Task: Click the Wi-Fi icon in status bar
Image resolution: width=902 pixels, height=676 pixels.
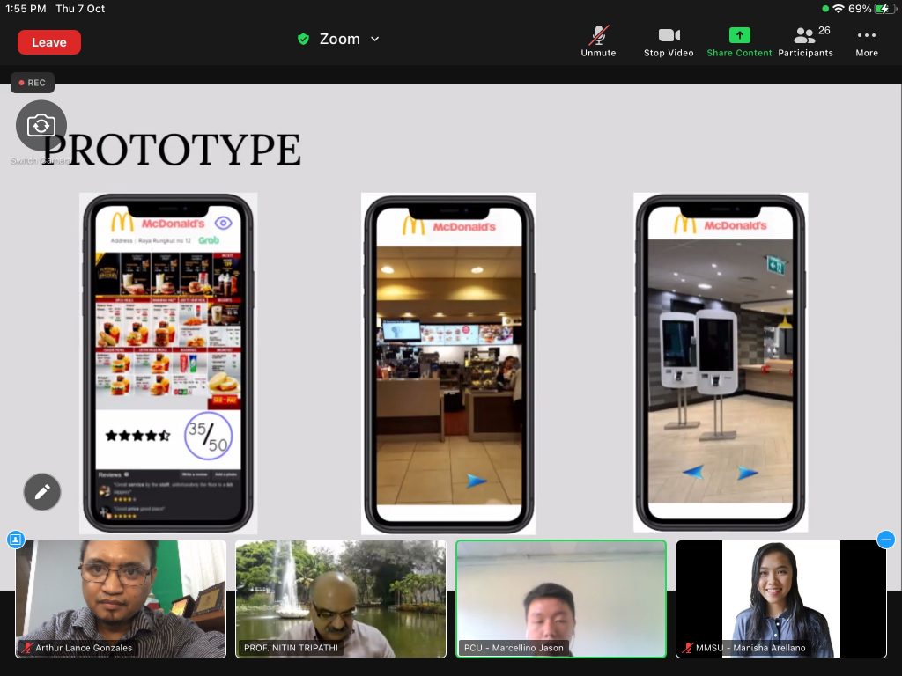Action: pyautogui.click(x=839, y=9)
